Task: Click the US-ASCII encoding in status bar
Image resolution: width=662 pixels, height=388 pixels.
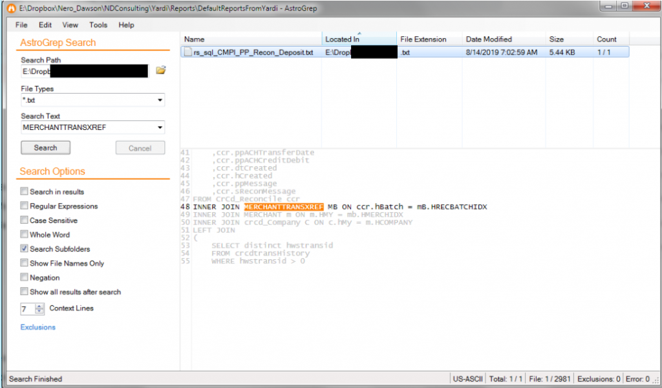Action: pos(468,379)
